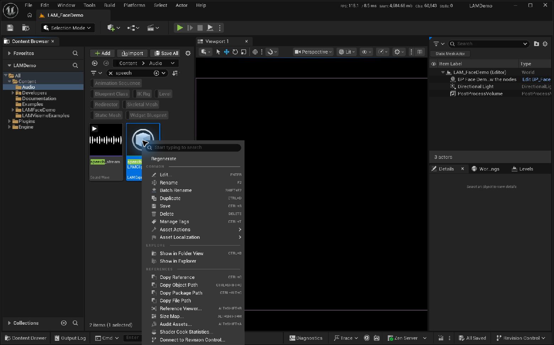Viewport: 554px width, 345px height.
Task: Open Content Browser settings gear
Action: (188, 53)
